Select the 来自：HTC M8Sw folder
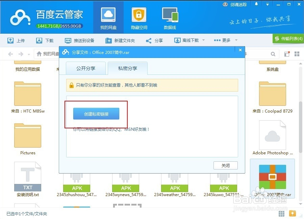This screenshot has height=219, width=304. tap(28, 97)
